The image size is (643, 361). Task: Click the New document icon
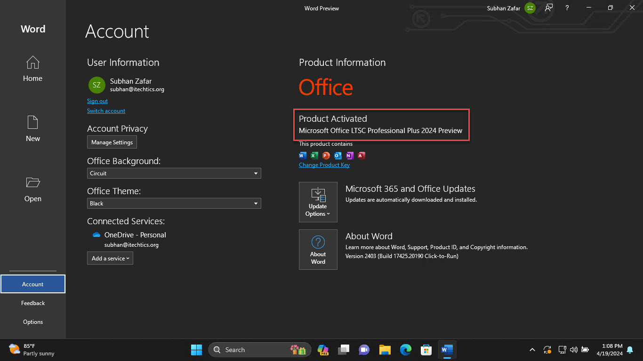pyautogui.click(x=32, y=123)
